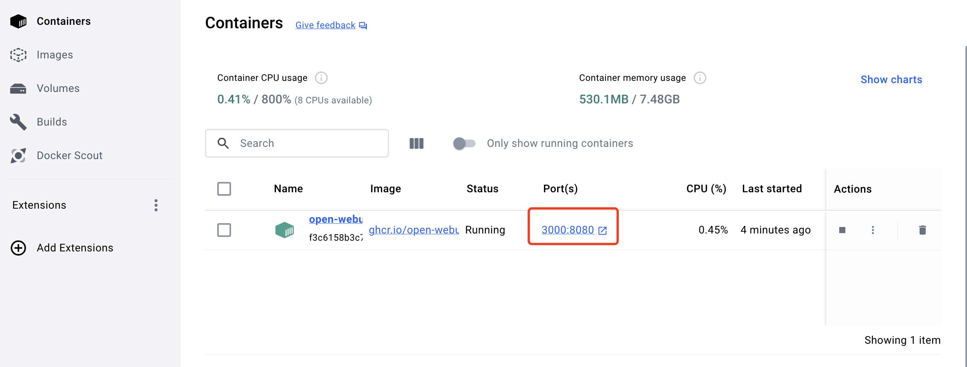Viewport: 967px width, 367px height.
Task: Open the Images section
Action: point(55,55)
